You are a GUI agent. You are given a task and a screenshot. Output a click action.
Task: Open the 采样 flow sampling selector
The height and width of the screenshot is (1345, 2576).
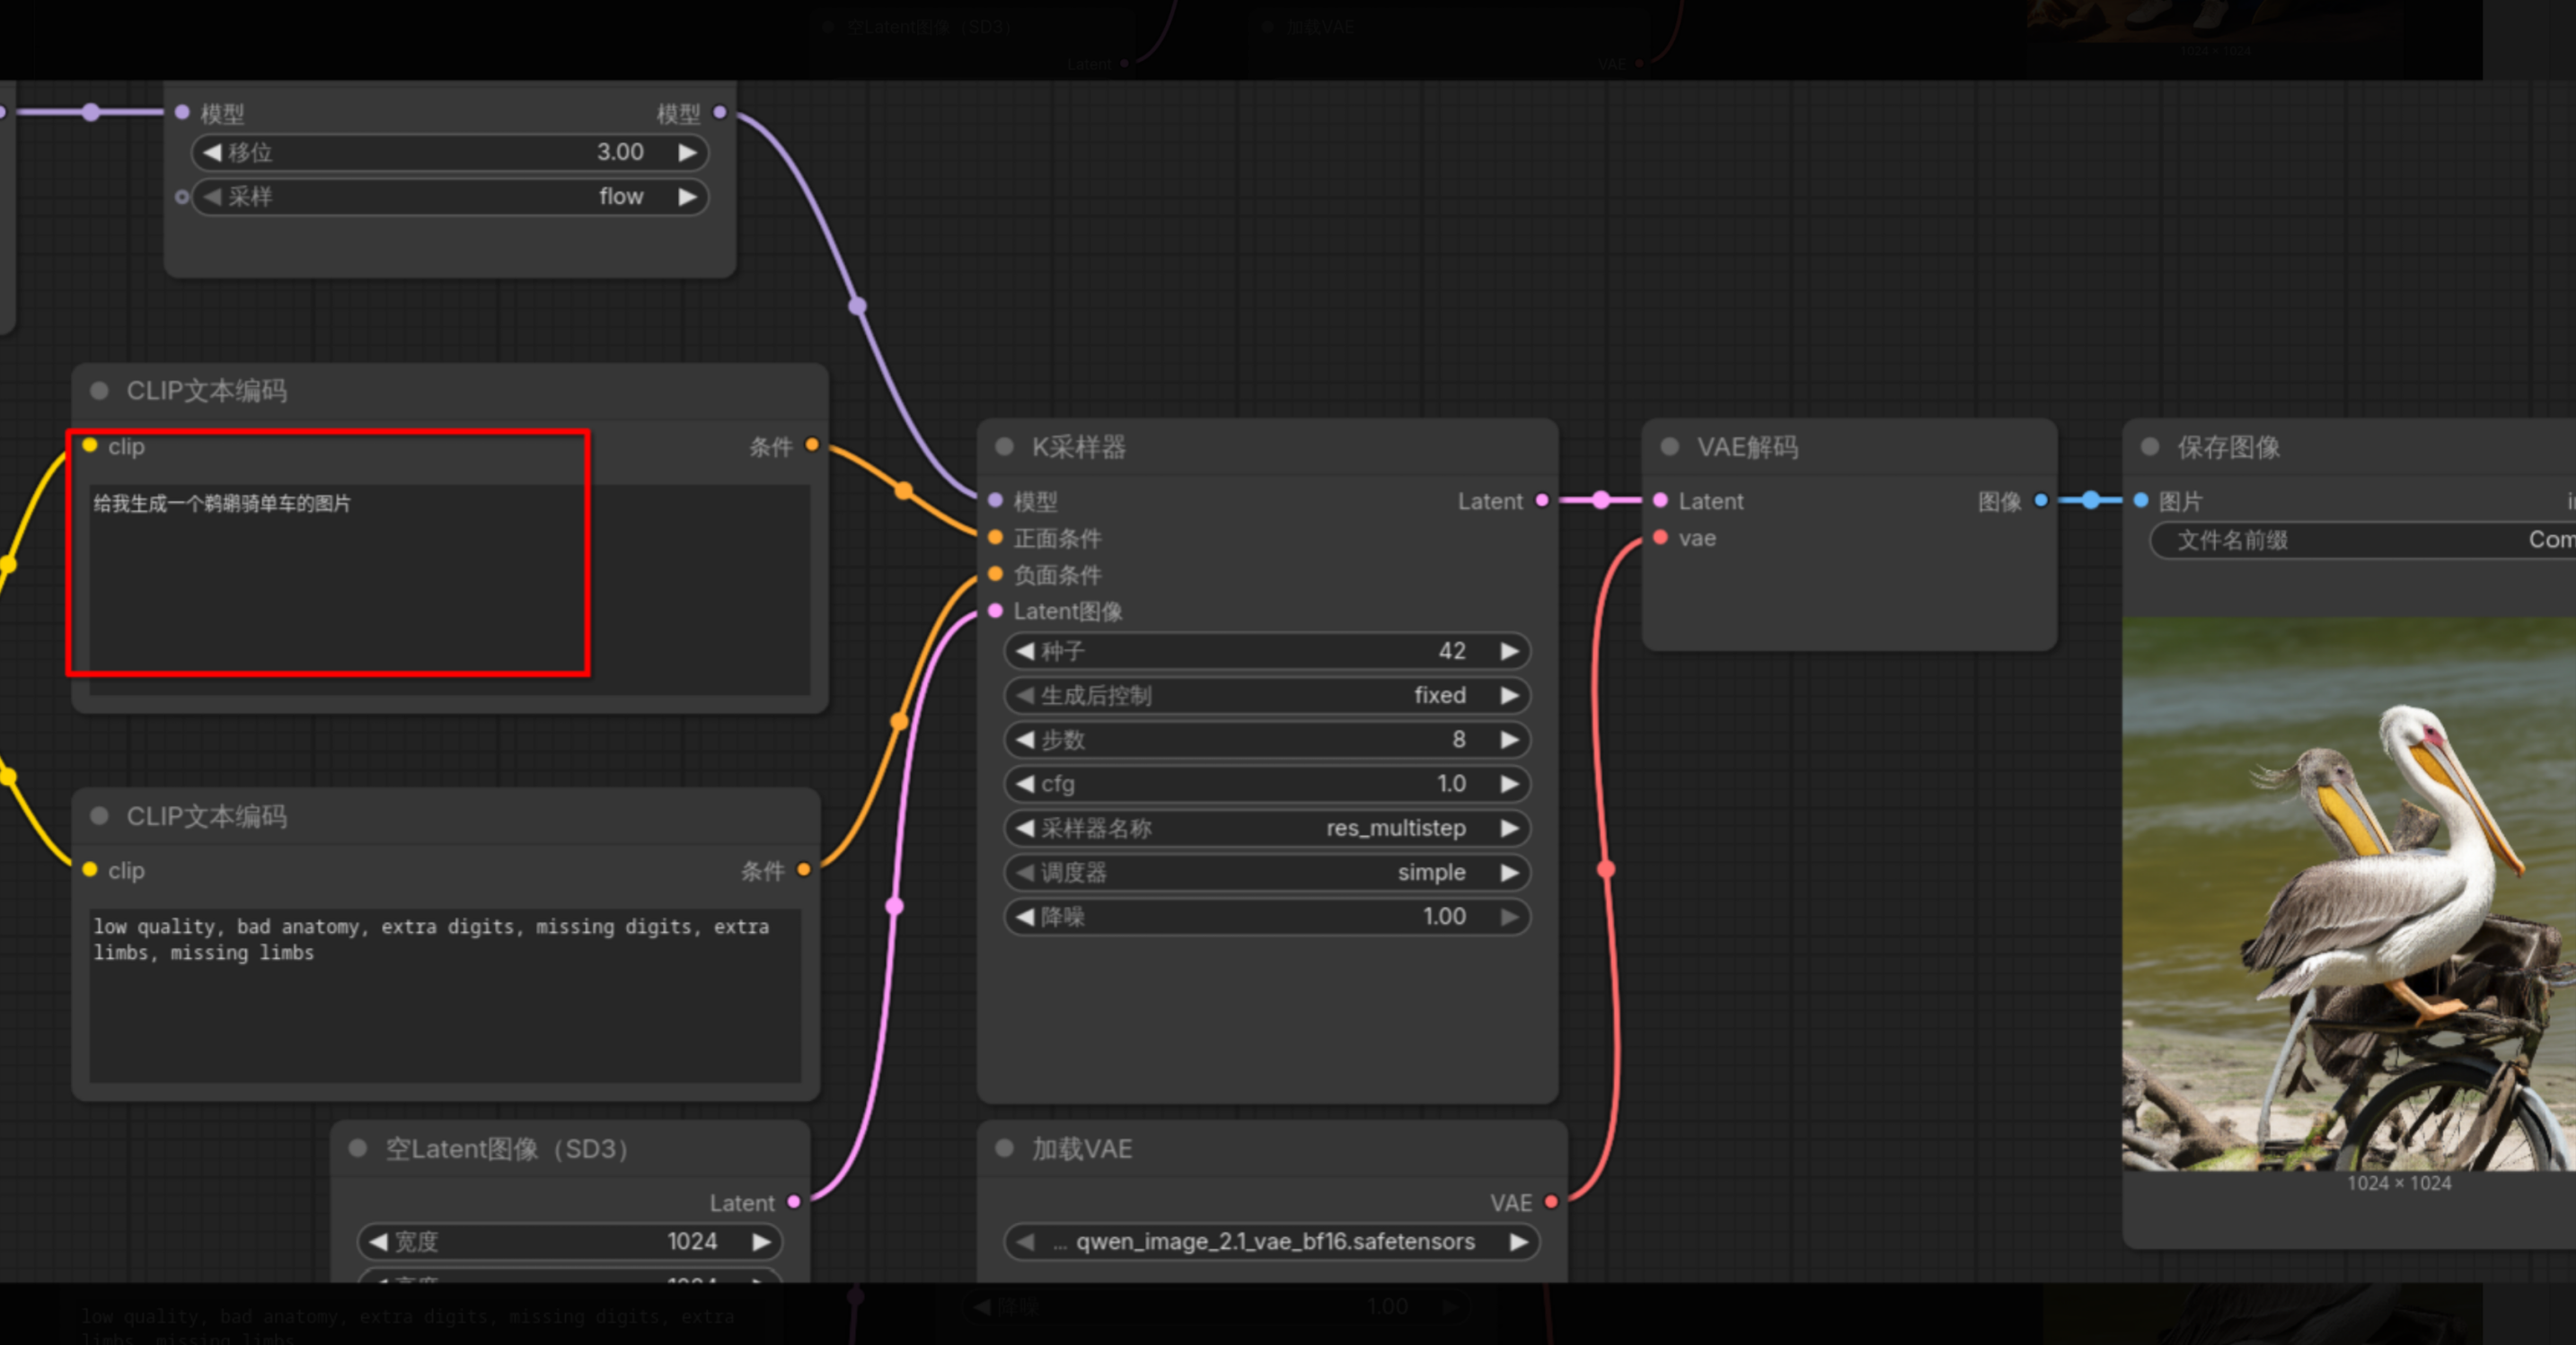[450, 197]
